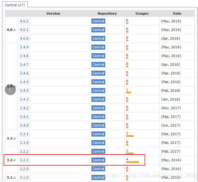Click Central badge in 3.4.3 row
This screenshot has width=198, height=182.
coord(98,99)
